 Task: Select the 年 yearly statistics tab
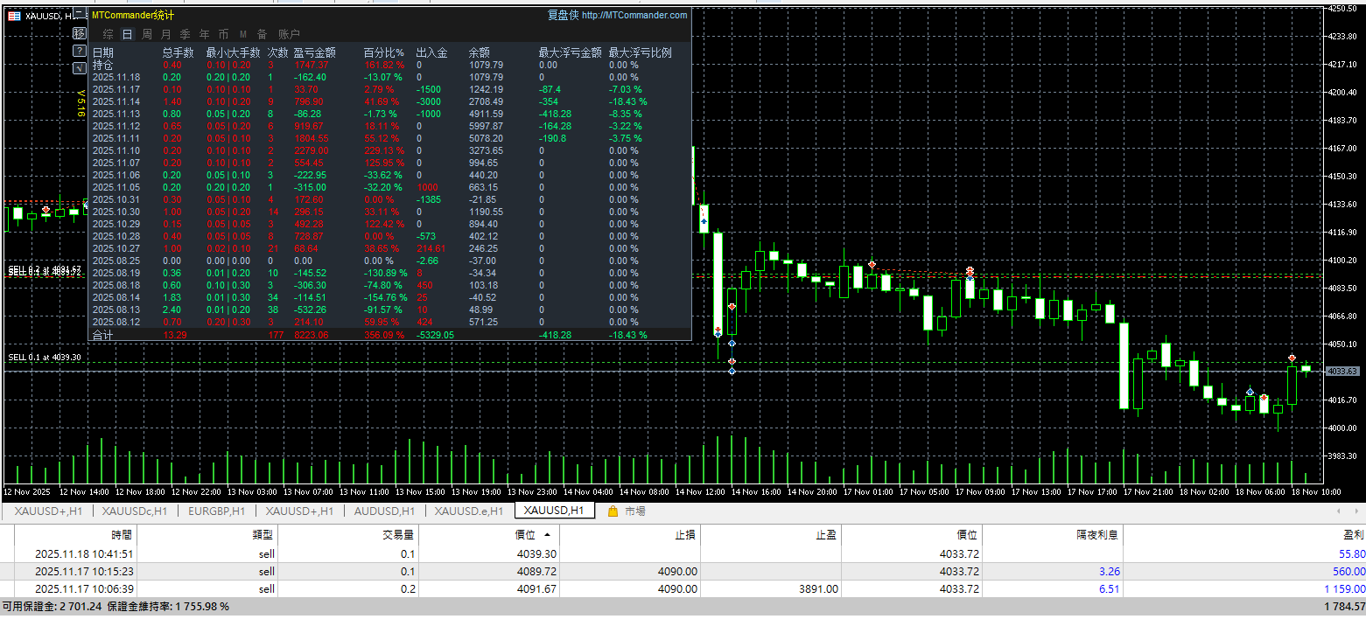pos(204,34)
